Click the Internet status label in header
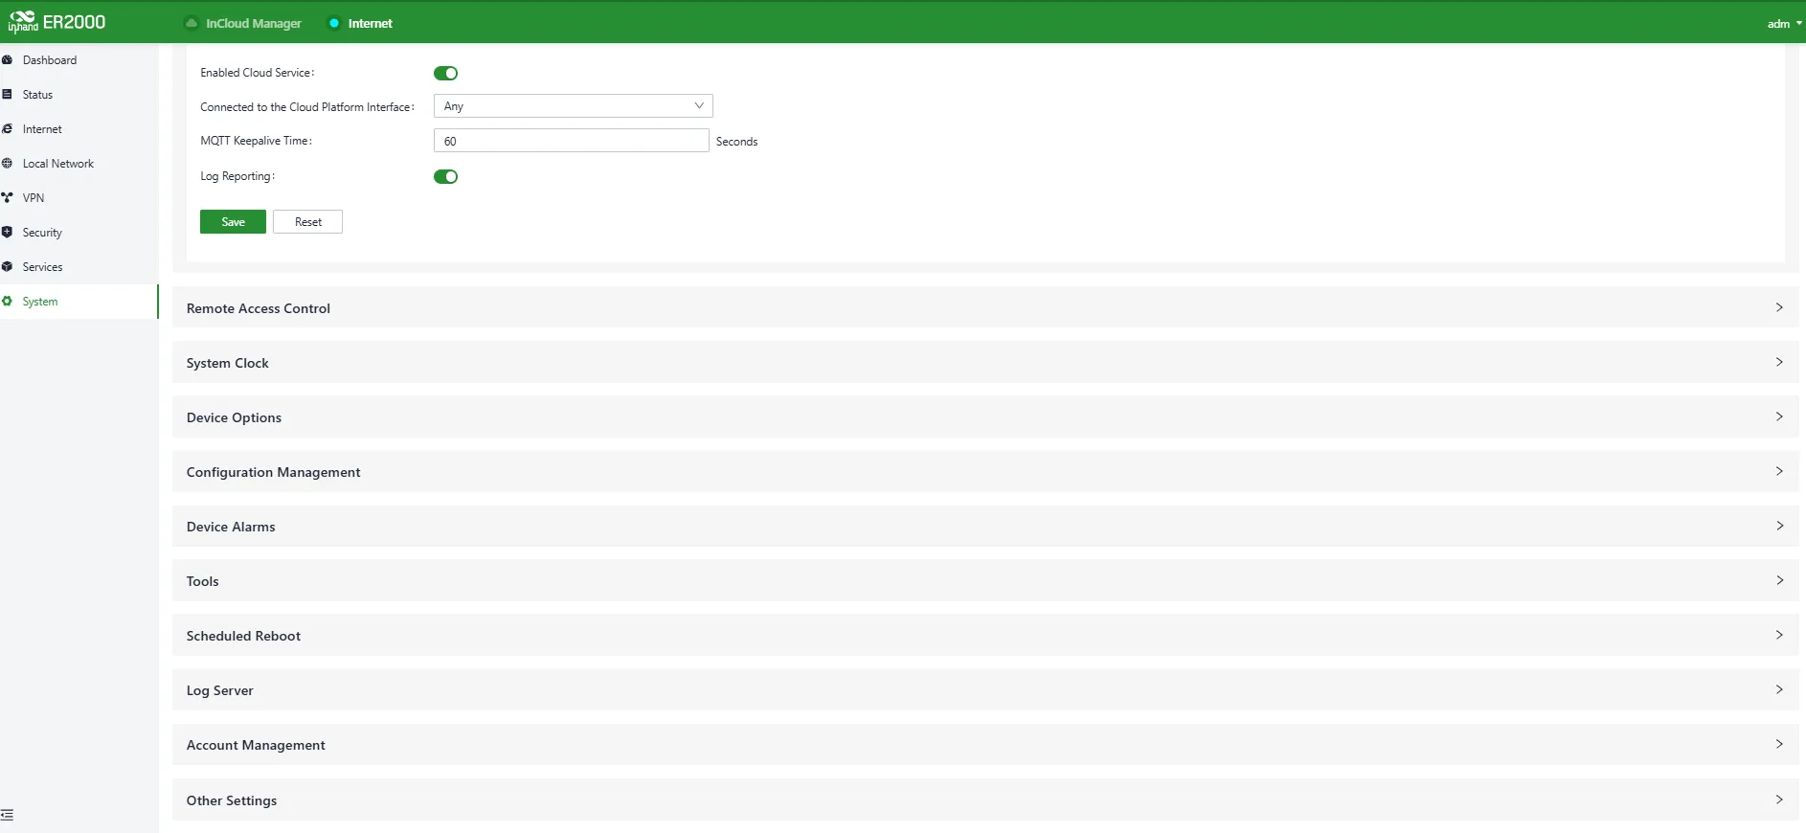 371,24
